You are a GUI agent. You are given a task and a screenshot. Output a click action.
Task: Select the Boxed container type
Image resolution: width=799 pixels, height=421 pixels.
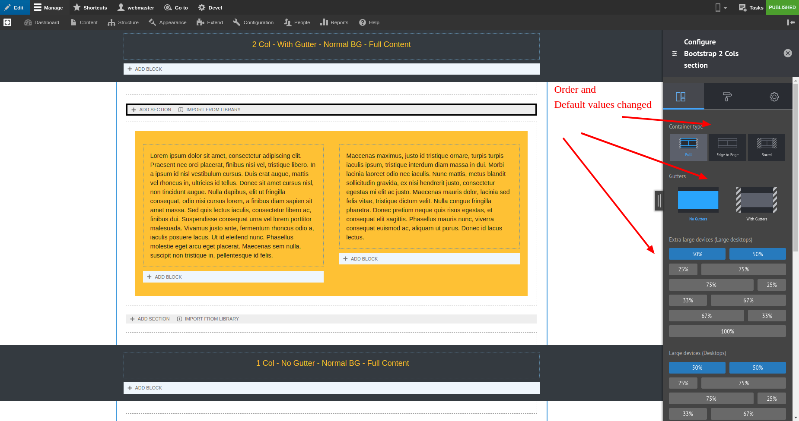click(766, 147)
